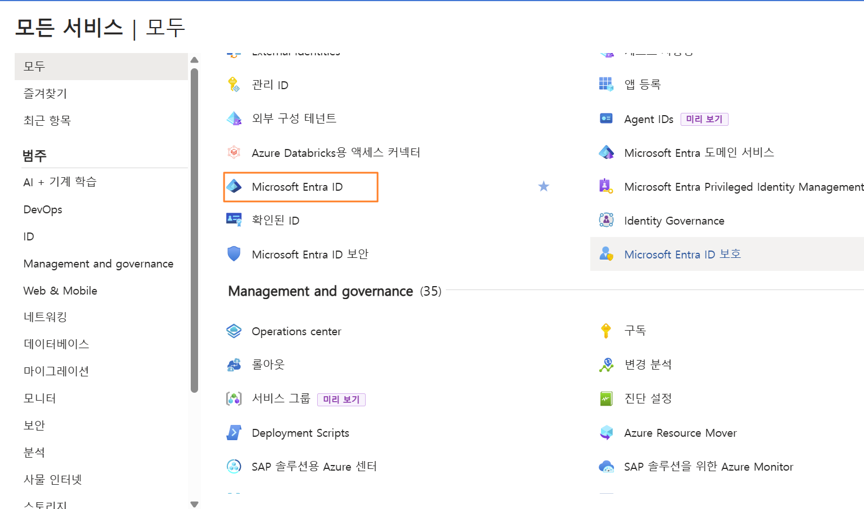Image resolution: width=864 pixels, height=509 pixels.
Task: Click the sidebar scrollbar up arrow
Action: click(x=195, y=60)
